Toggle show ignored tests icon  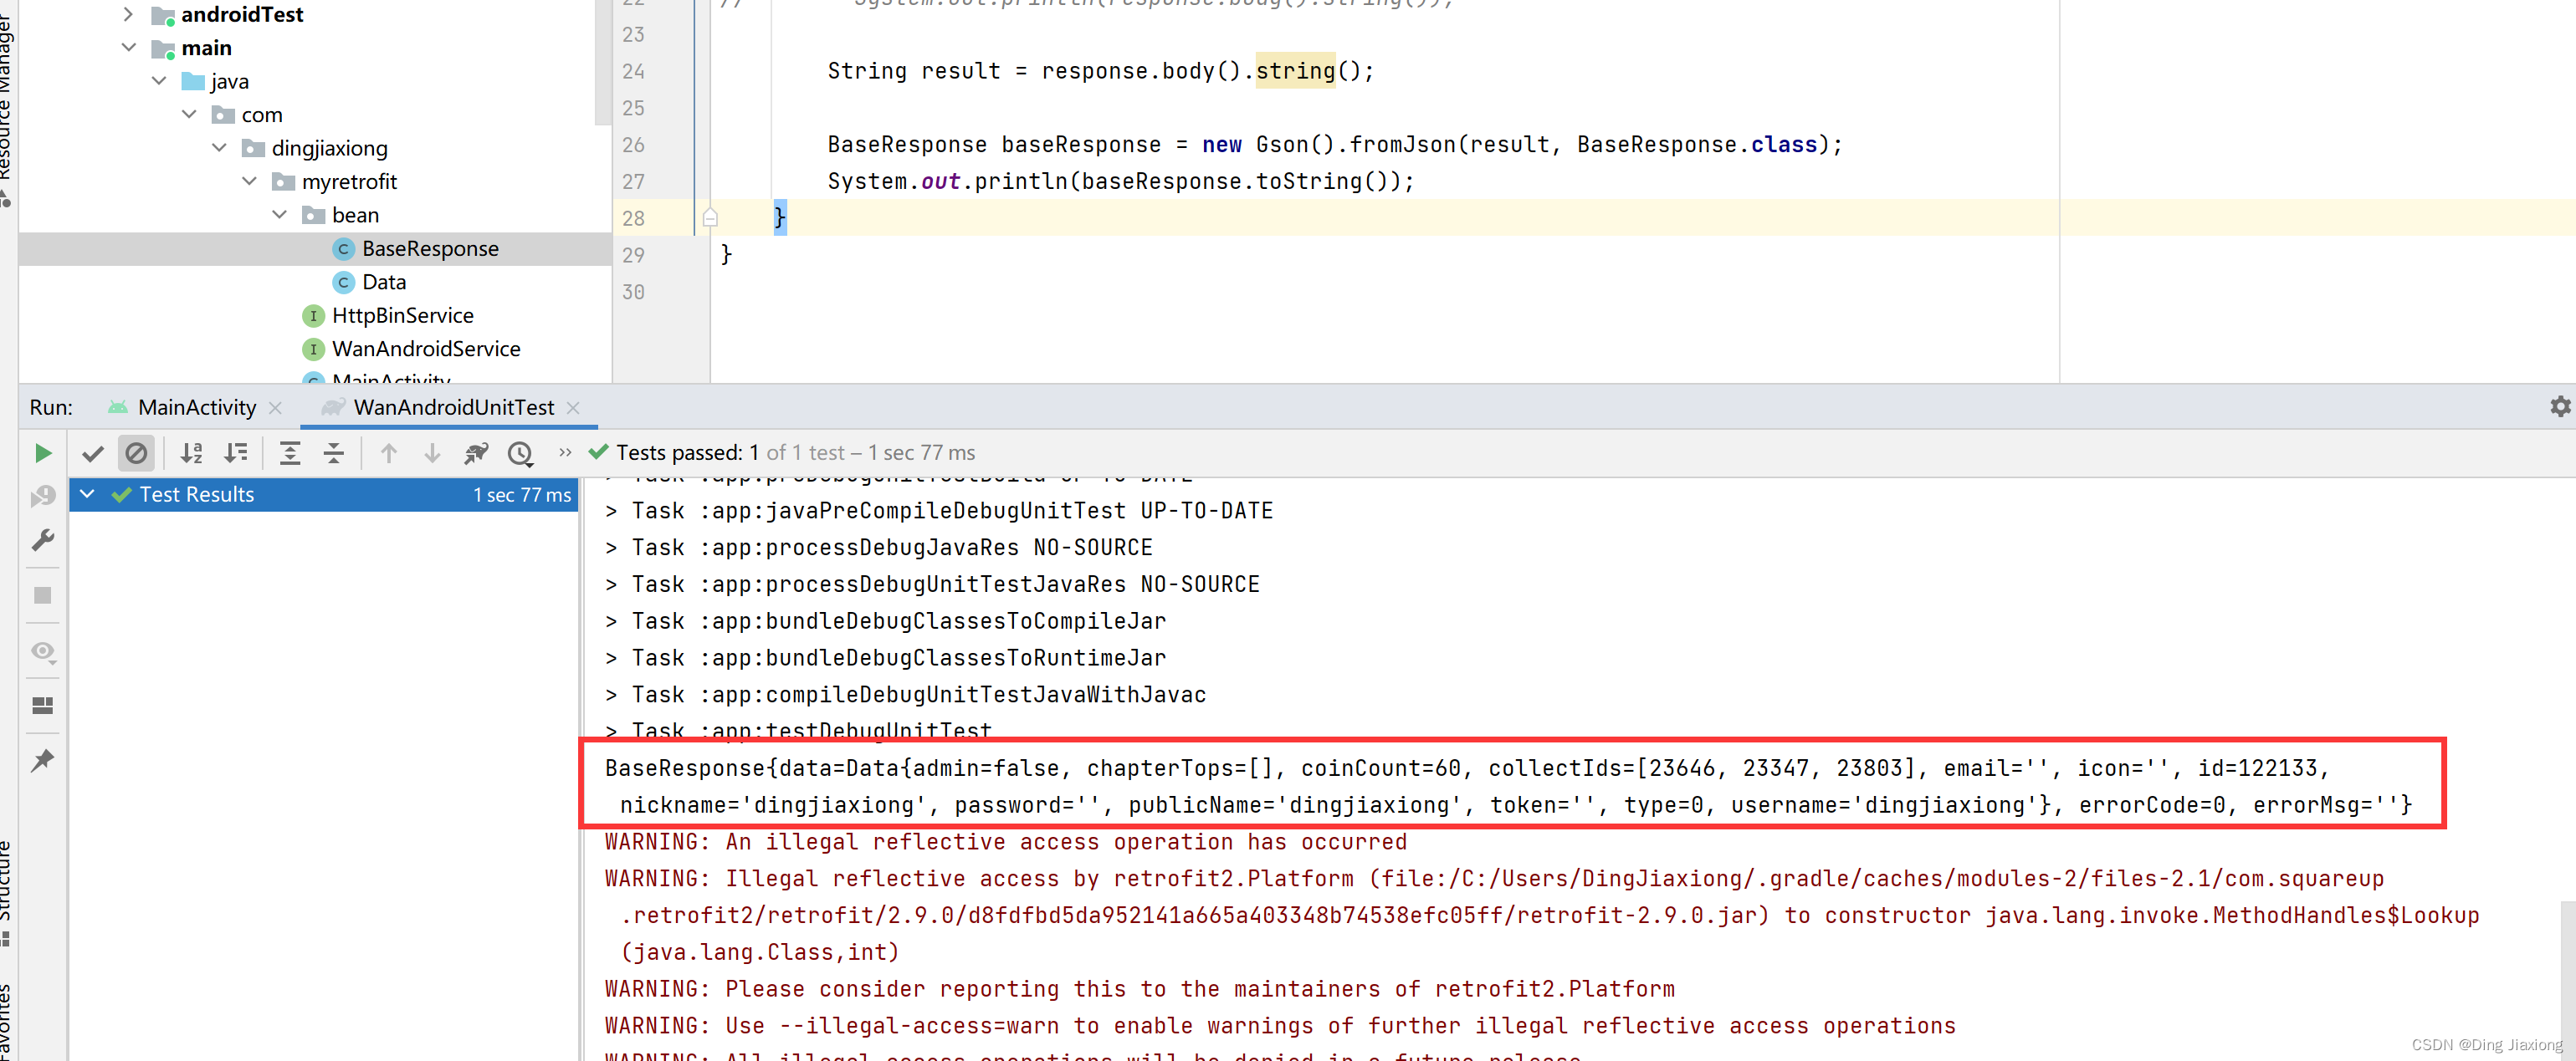pos(136,453)
